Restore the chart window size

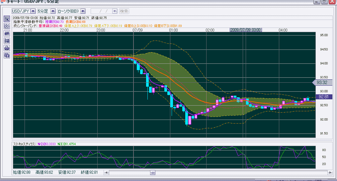pos(324,2)
